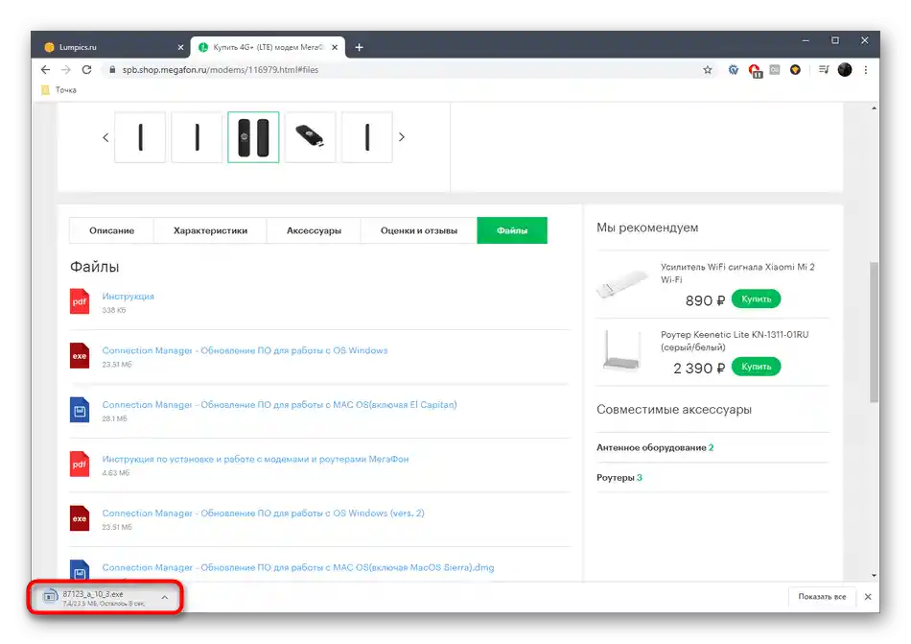
Task: Click the grey extension icon in toolbar
Action: [775, 70]
